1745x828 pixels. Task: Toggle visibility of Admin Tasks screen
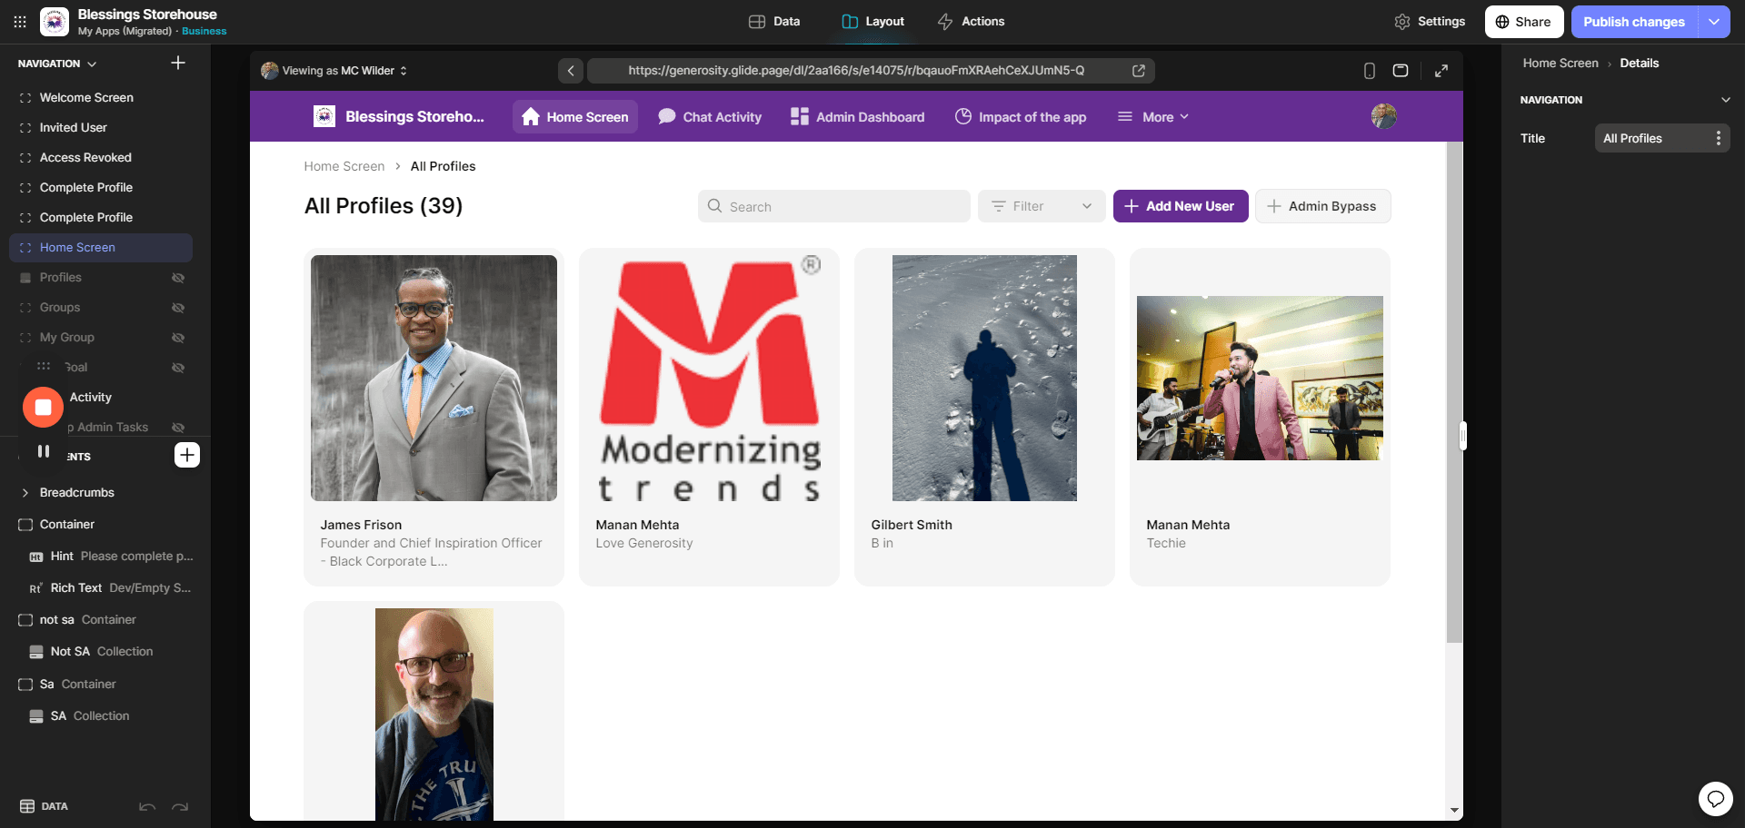coord(178,428)
